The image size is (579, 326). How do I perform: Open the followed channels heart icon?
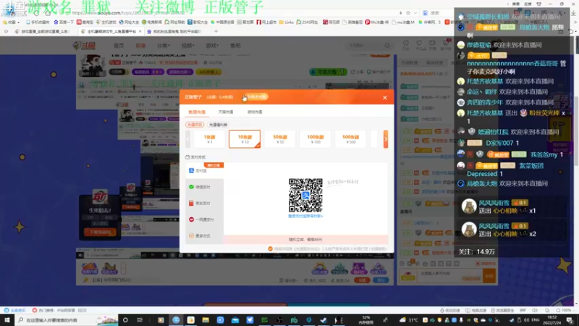(419, 45)
